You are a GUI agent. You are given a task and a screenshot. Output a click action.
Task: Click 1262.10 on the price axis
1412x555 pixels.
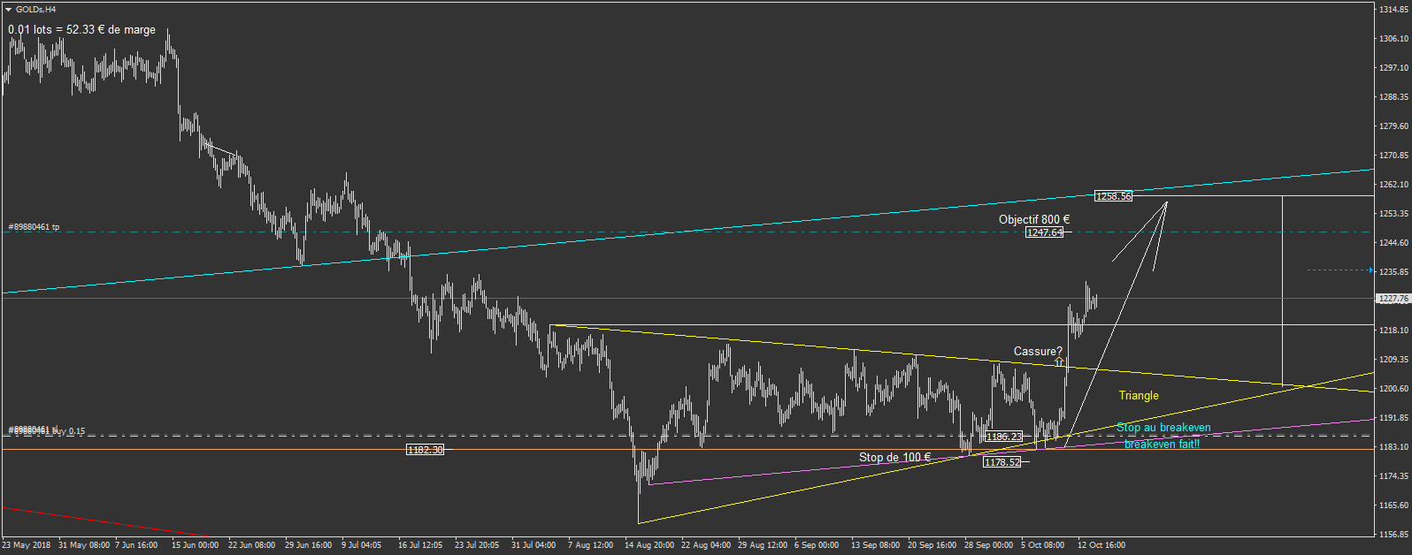click(1393, 185)
